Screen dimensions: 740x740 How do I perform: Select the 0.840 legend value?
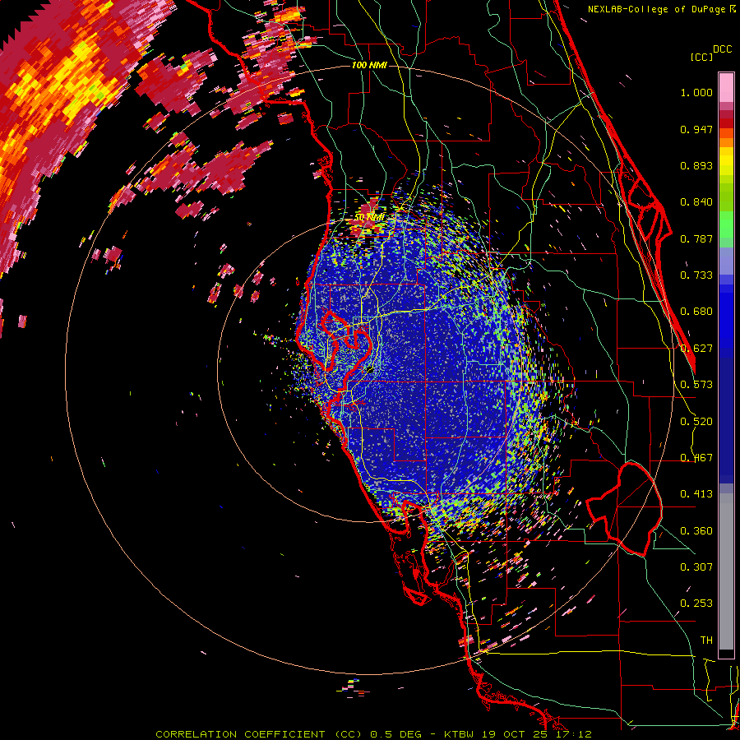click(x=696, y=202)
